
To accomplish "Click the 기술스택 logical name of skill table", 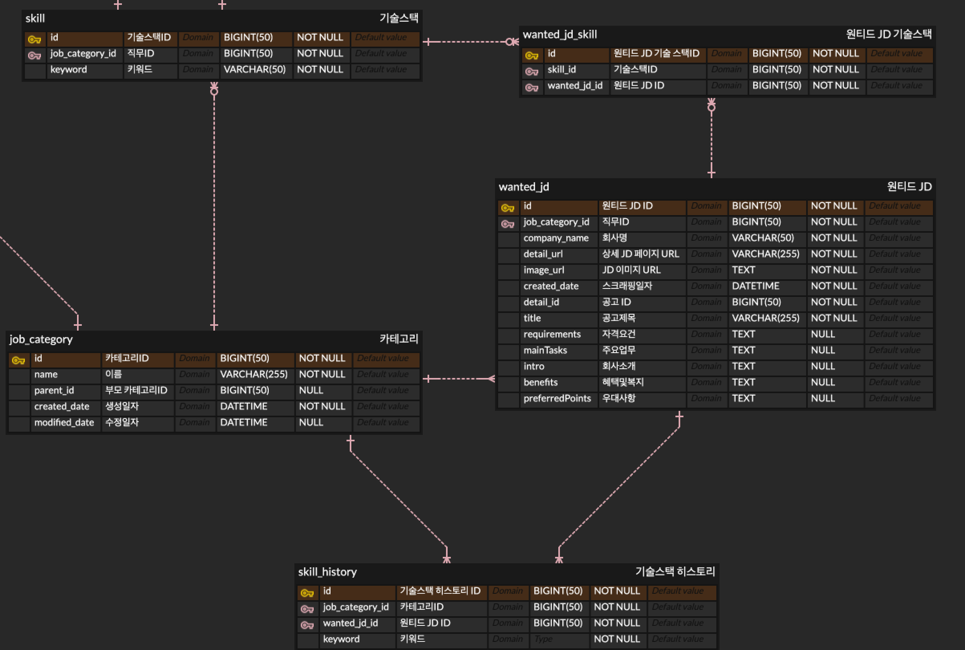I will coord(399,18).
